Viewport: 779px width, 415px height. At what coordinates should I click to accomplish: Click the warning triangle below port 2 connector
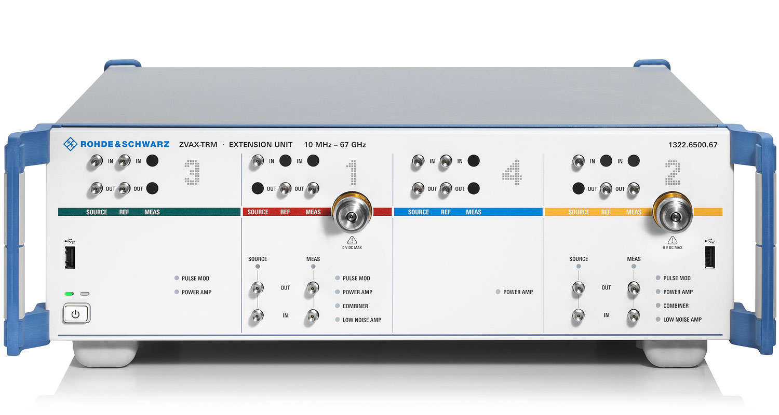click(673, 240)
